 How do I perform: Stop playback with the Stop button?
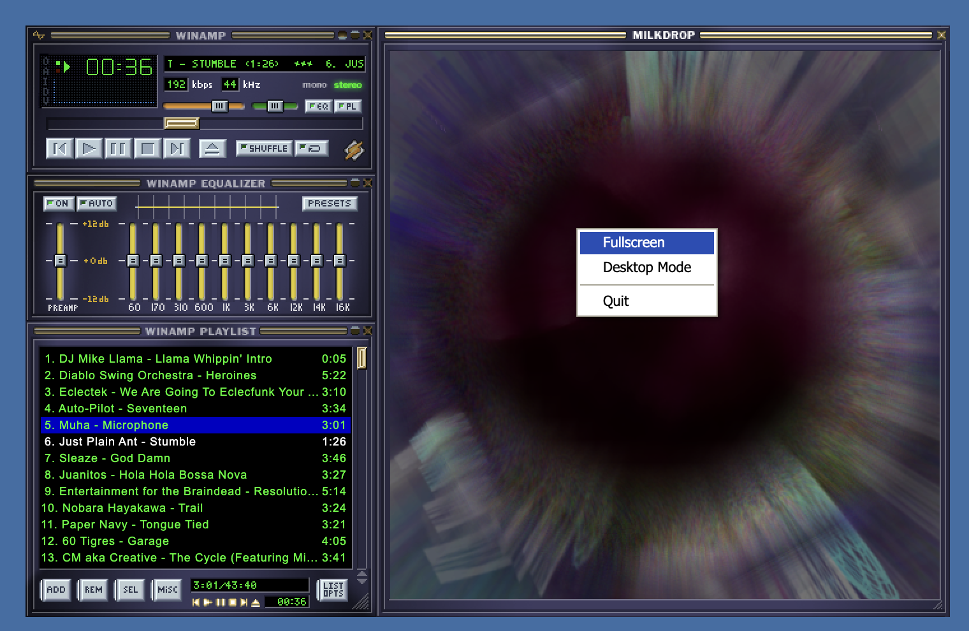tap(147, 149)
